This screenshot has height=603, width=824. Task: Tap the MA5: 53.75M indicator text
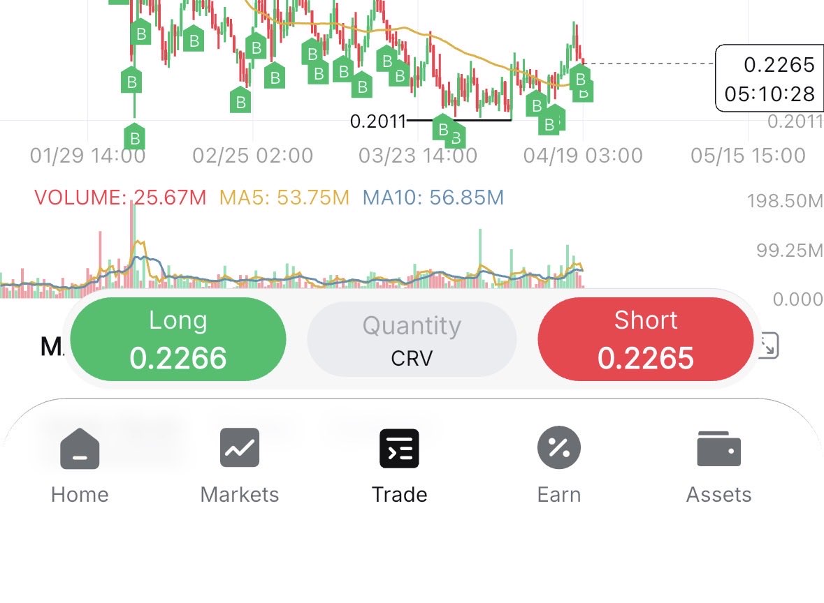(x=284, y=198)
